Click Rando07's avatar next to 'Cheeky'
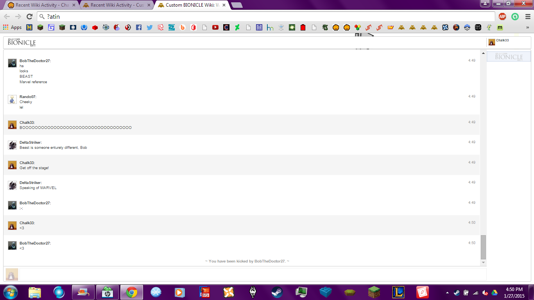The width and height of the screenshot is (534, 300). (x=12, y=99)
